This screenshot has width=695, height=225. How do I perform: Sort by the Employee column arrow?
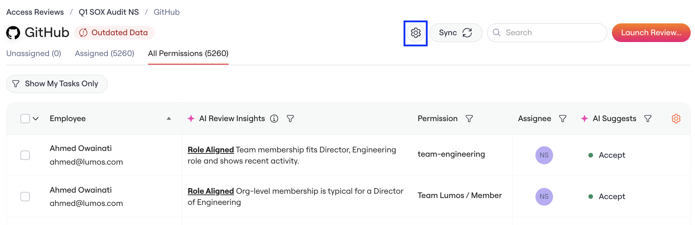point(169,119)
